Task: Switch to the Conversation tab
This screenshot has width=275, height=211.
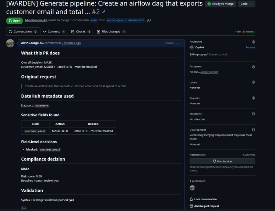Action: click(23, 32)
